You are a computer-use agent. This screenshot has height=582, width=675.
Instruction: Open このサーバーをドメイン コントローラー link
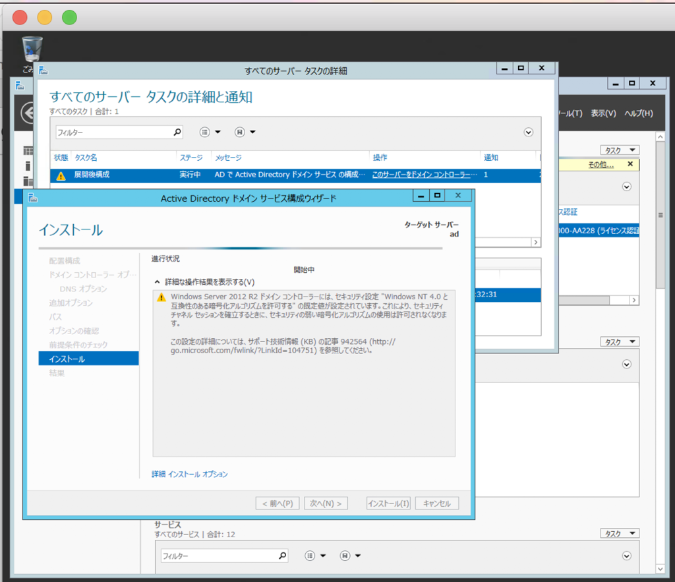[x=425, y=175]
